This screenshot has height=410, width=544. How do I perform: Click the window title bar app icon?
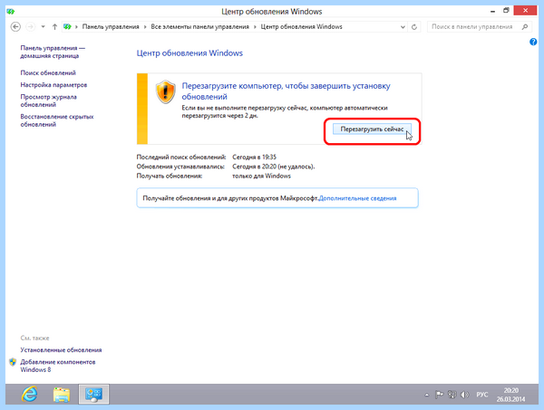coord(10,12)
